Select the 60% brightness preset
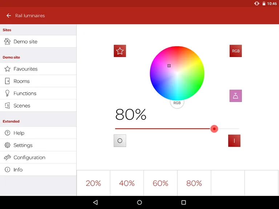279x209 pixels. pos(161,183)
